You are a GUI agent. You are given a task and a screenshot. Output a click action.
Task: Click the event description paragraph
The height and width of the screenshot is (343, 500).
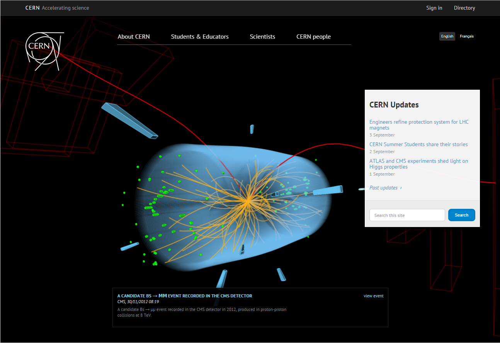202,312
